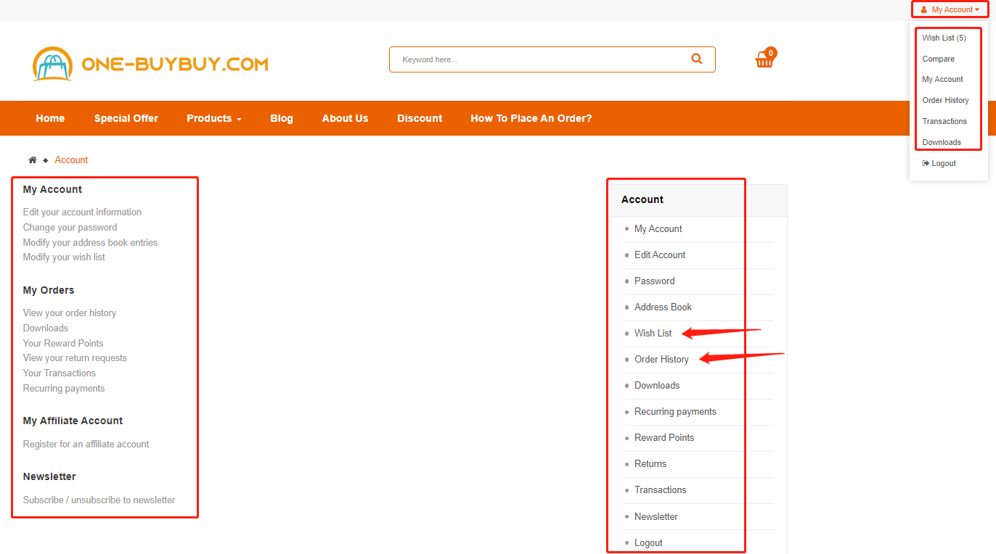Toggle the My Account top dropdown
This screenshot has height=554, width=996.
coord(950,9)
